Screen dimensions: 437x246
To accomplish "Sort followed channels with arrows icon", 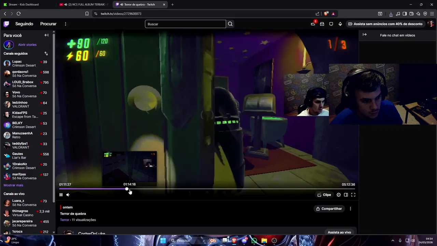I will (x=46, y=54).
